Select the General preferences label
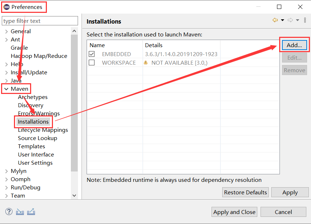 tap(21, 31)
